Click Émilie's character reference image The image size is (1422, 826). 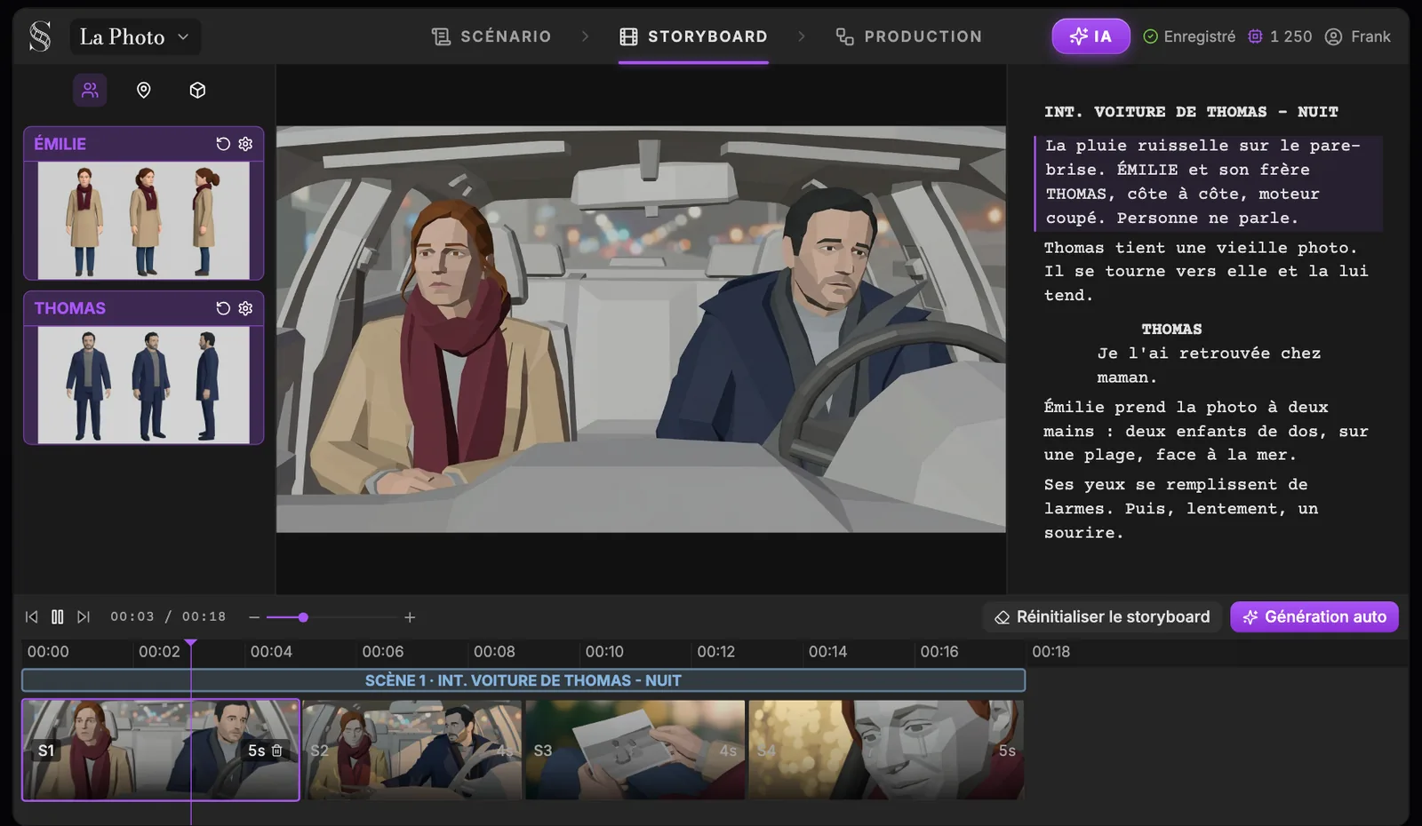pos(144,220)
